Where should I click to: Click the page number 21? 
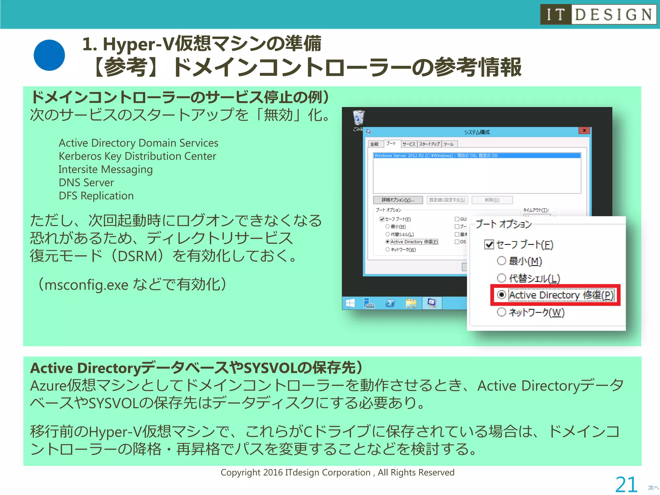click(x=626, y=484)
